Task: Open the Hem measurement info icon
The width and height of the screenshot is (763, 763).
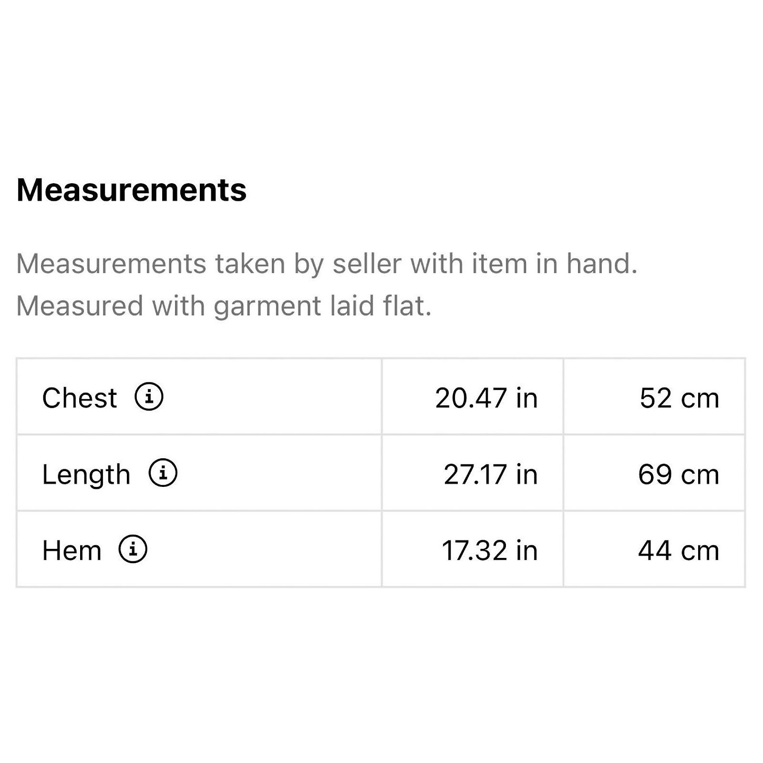Action: pos(133,549)
